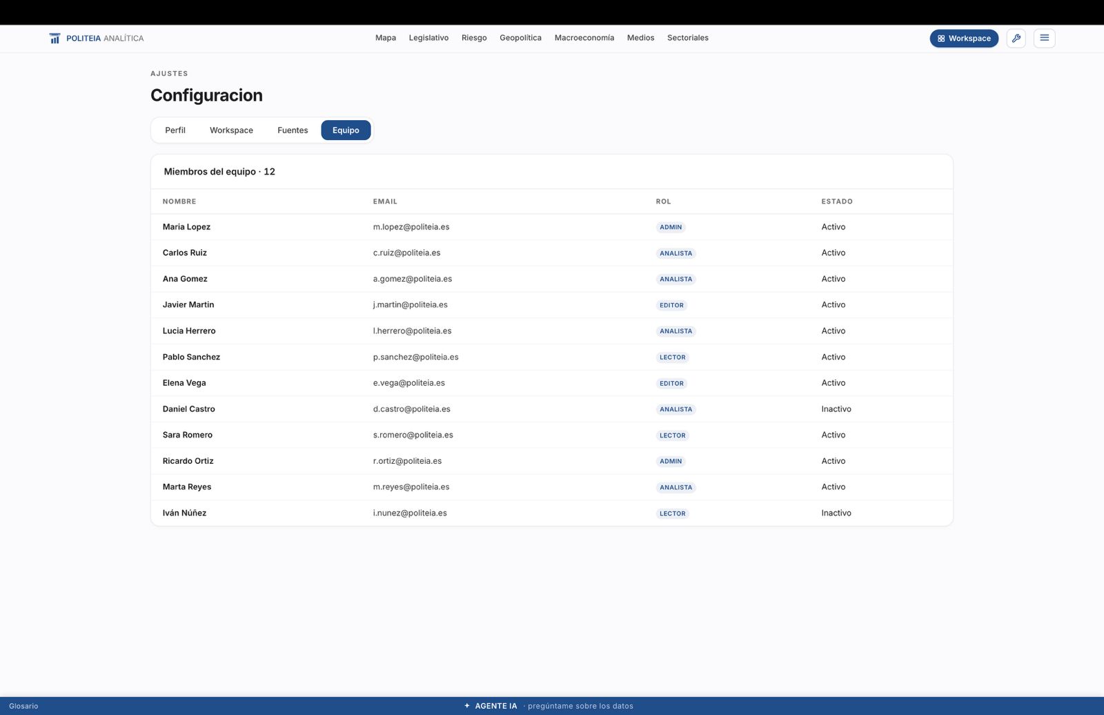Click the ROL column header
The height and width of the screenshot is (715, 1104).
tap(663, 202)
